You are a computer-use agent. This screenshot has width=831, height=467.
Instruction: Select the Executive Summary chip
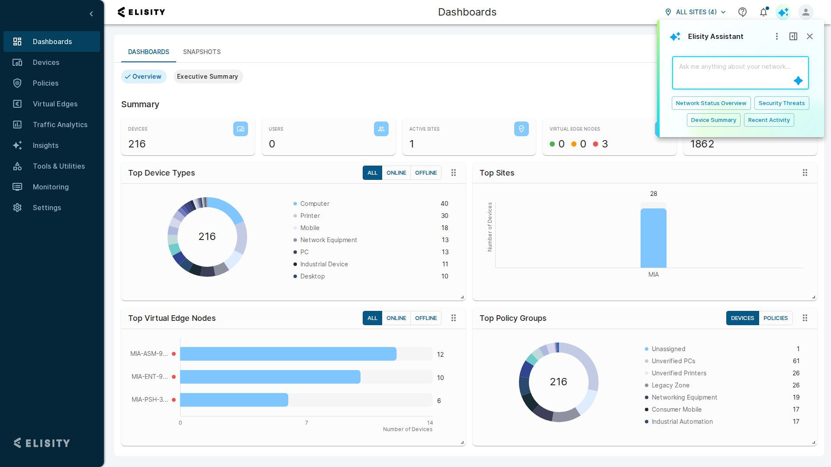(x=207, y=77)
